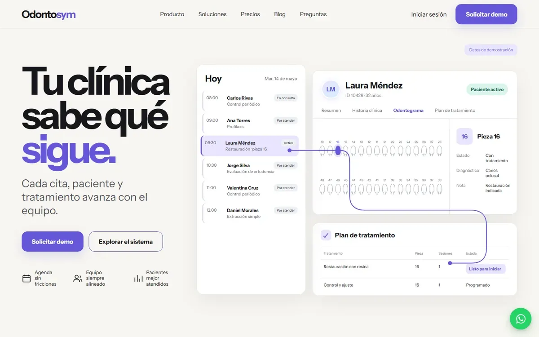Click the Programado status text
Screen dimensions: 539x337
(x=478, y=285)
